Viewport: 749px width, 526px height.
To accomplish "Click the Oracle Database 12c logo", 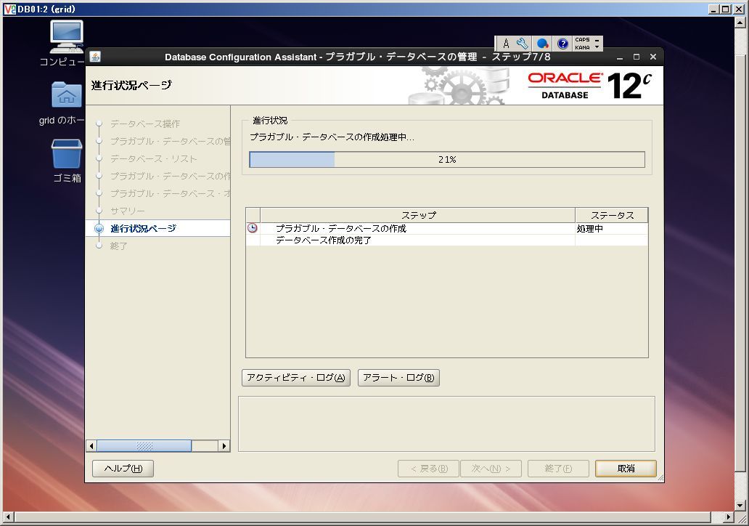I will [589, 86].
